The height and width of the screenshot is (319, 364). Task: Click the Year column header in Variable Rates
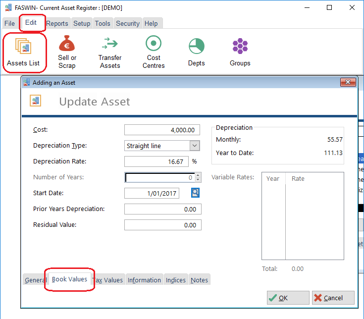coord(273,178)
